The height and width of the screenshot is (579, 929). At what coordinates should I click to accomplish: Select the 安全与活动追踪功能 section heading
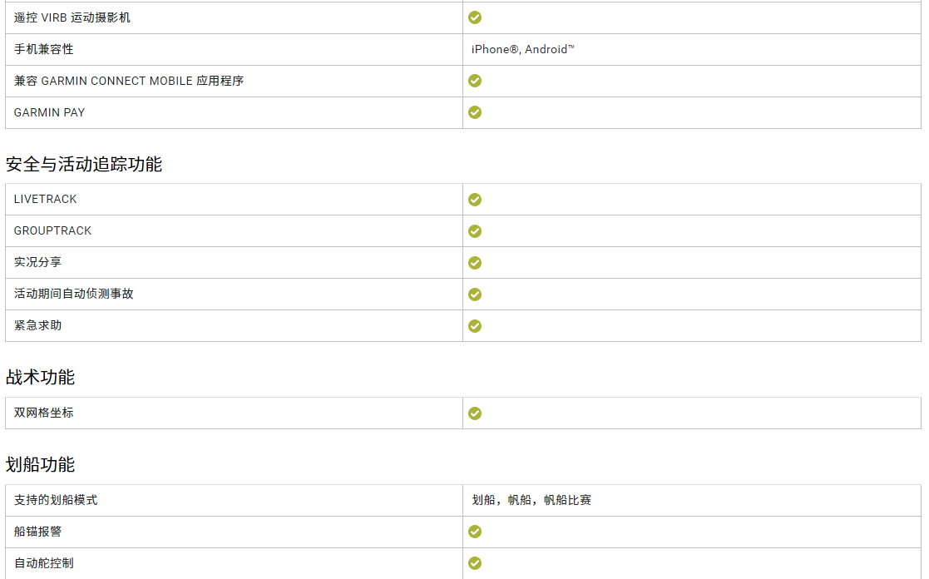(x=83, y=164)
